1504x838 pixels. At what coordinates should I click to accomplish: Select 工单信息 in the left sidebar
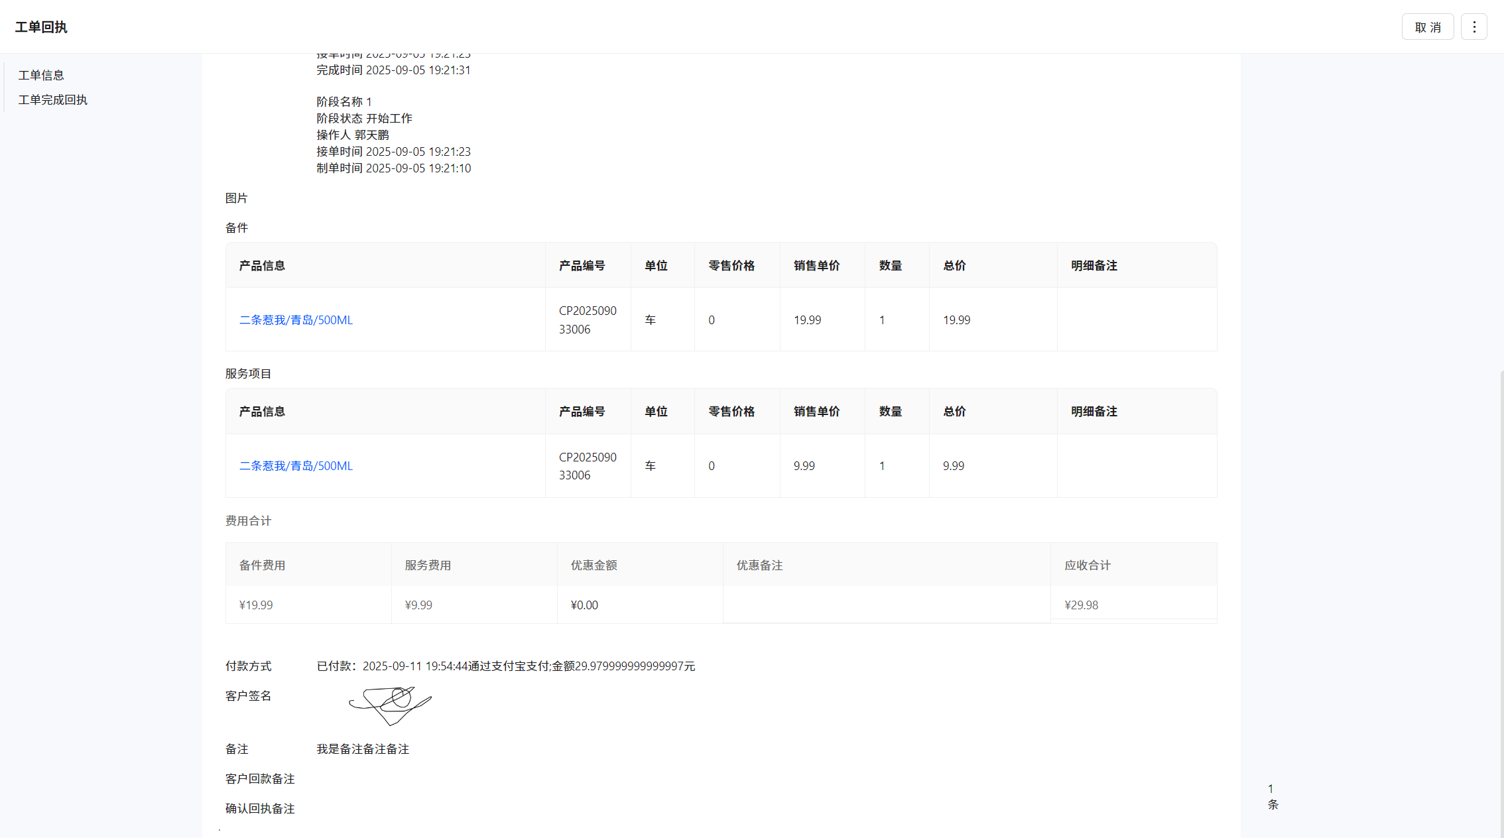pyautogui.click(x=41, y=76)
